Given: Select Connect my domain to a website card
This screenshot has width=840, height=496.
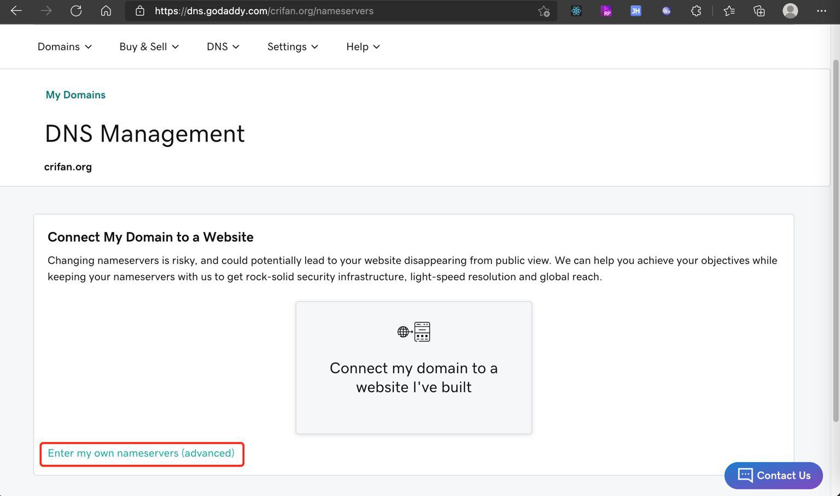Looking at the screenshot, I should click(414, 368).
